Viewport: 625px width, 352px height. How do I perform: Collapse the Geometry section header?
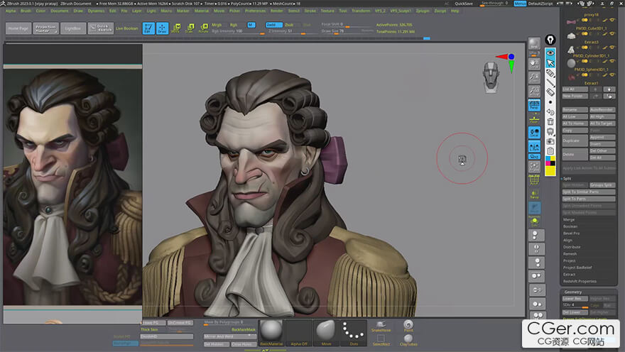point(572,292)
